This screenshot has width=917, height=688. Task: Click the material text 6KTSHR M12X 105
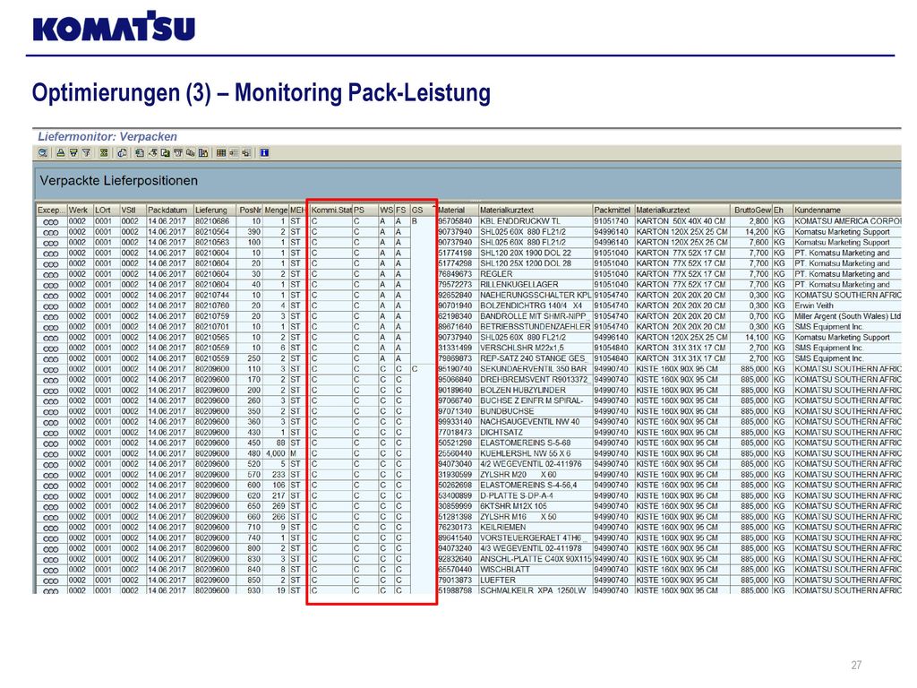tap(513, 506)
